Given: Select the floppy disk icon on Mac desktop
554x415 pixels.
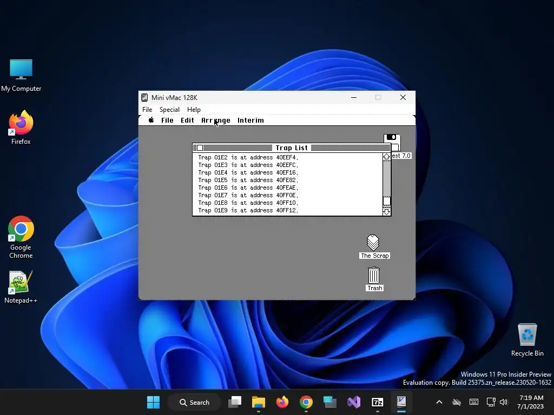Looking at the screenshot, I should [x=392, y=143].
